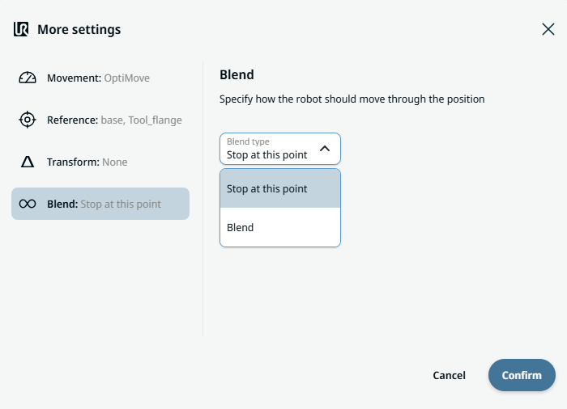Viewport: 567px width, 409px height.
Task: Click the Blend section heading
Action: pos(237,75)
